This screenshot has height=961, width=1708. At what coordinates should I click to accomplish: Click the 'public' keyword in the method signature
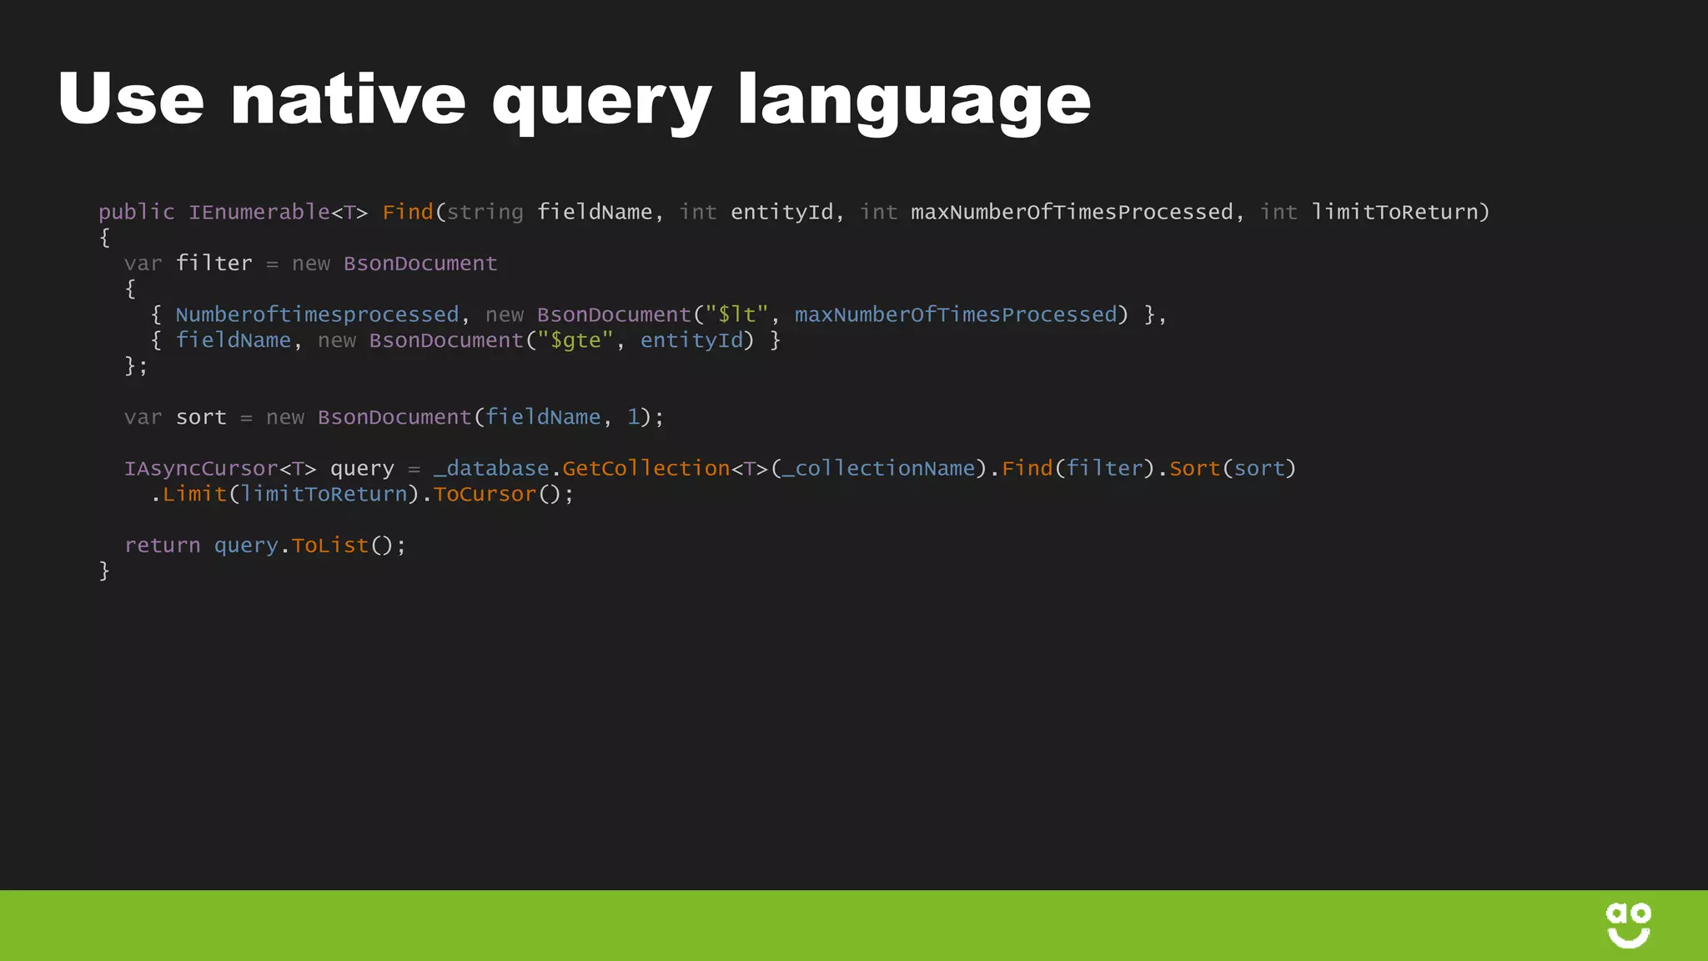point(137,212)
